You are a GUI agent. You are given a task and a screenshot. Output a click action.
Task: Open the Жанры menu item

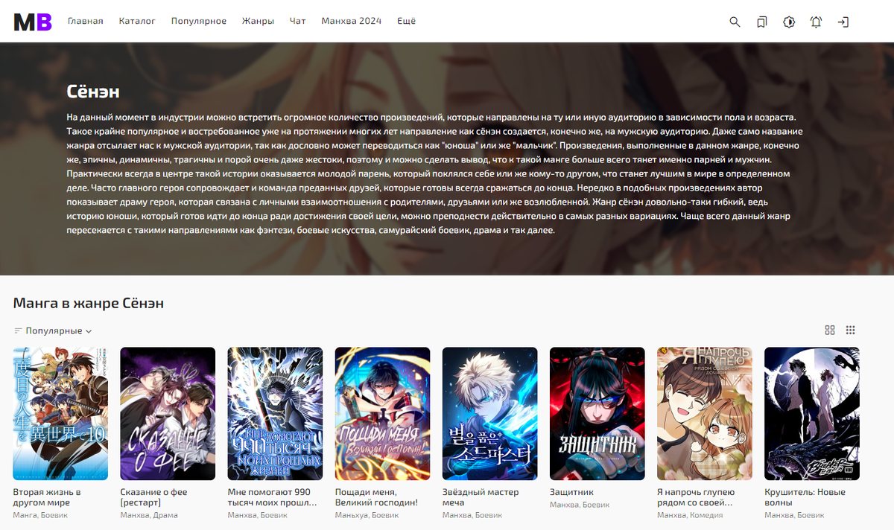(258, 22)
